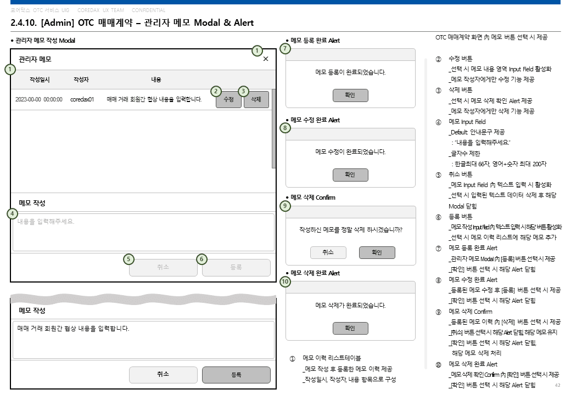Click the 작성자 column header

tap(81, 80)
